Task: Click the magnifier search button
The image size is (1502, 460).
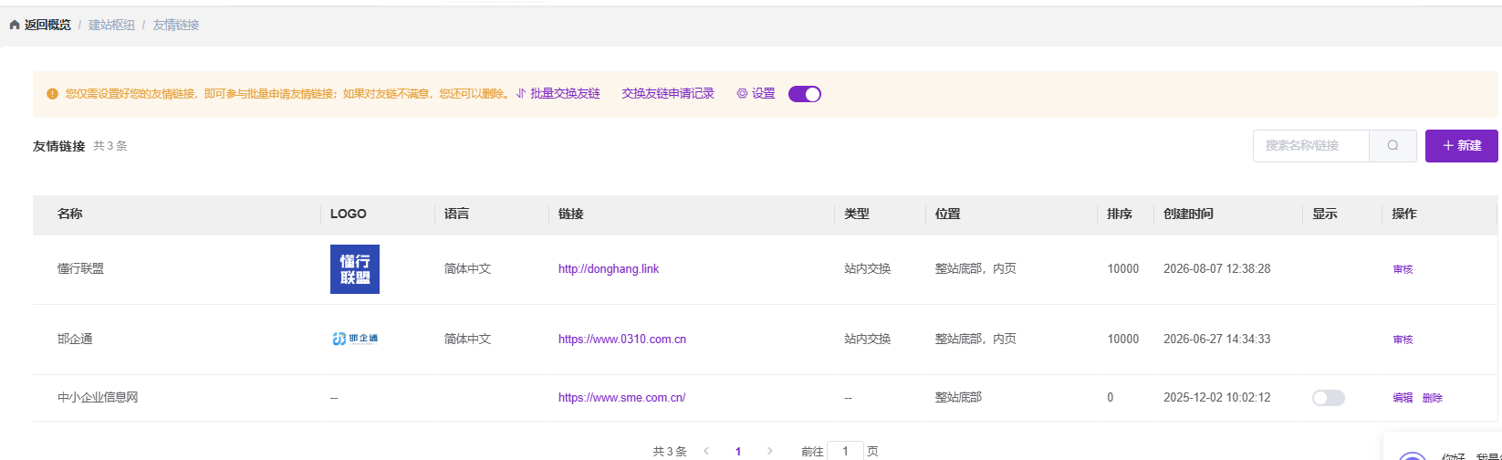Action: click(1392, 146)
